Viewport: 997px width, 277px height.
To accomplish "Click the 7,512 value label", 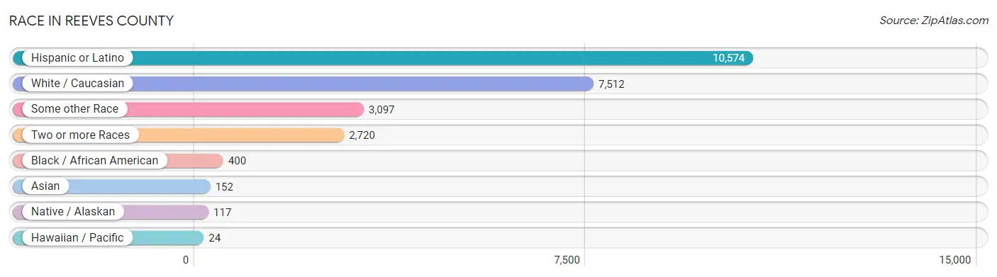I will pyautogui.click(x=611, y=84).
